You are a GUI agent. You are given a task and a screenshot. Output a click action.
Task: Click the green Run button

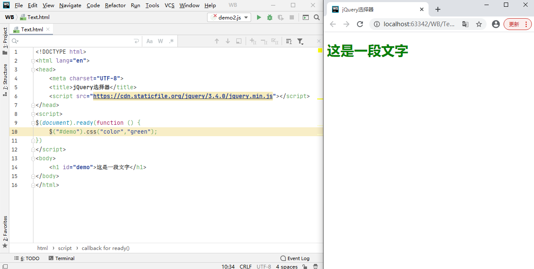point(259,17)
